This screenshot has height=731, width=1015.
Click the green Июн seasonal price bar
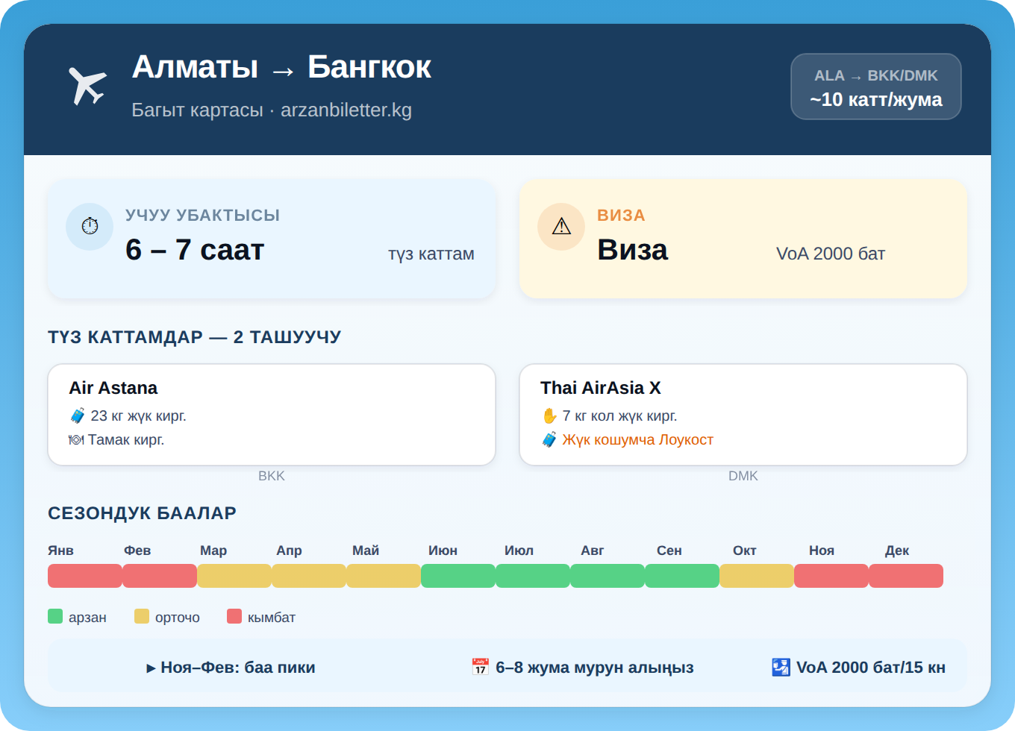pyautogui.click(x=457, y=575)
